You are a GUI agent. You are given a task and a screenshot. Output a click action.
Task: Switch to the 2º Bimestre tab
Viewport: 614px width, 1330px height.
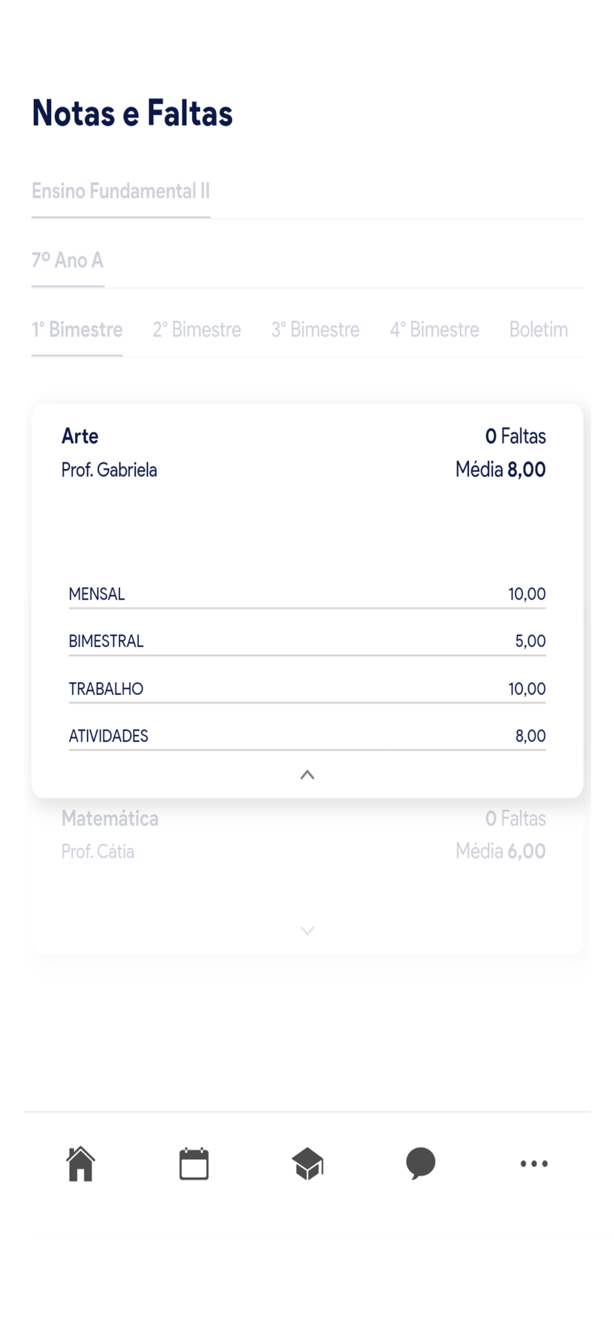pos(197,330)
